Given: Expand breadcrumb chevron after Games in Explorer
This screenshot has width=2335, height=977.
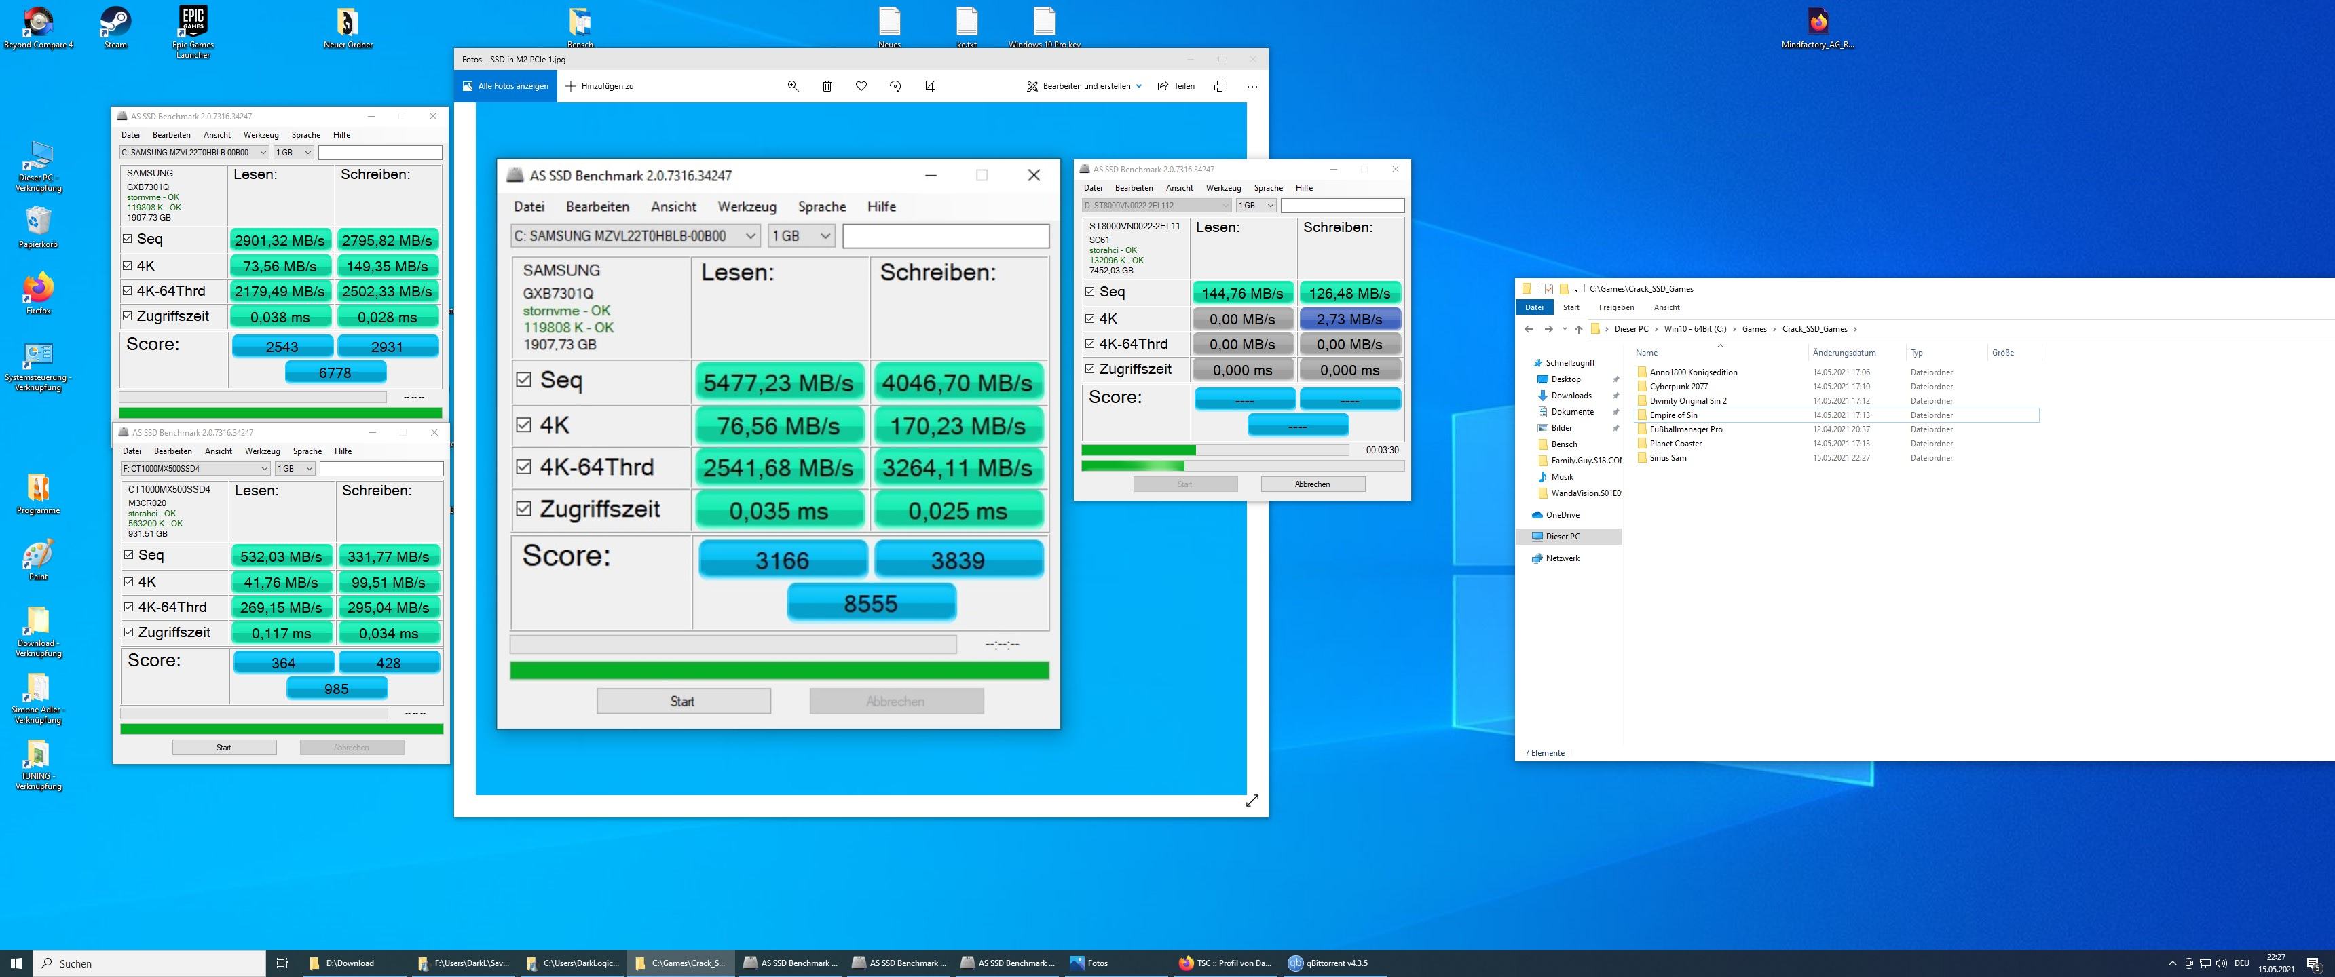Looking at the screenshot, I should [x=1774, y=329].
